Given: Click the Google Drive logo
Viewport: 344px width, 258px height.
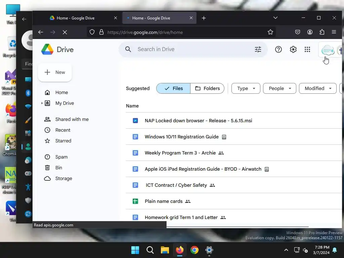Looking at the screenshot, I should (47, 49).
